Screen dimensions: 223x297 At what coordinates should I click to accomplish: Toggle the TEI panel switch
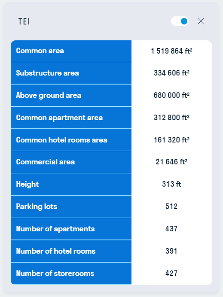(x=180, y=21)
